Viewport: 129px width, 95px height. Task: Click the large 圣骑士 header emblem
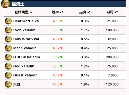coord(5,4)
